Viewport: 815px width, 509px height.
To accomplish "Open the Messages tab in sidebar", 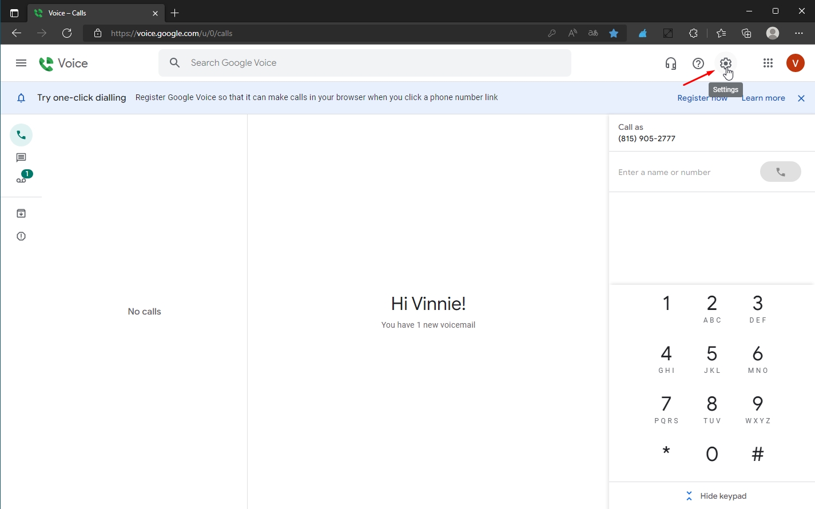I will 21,158.
